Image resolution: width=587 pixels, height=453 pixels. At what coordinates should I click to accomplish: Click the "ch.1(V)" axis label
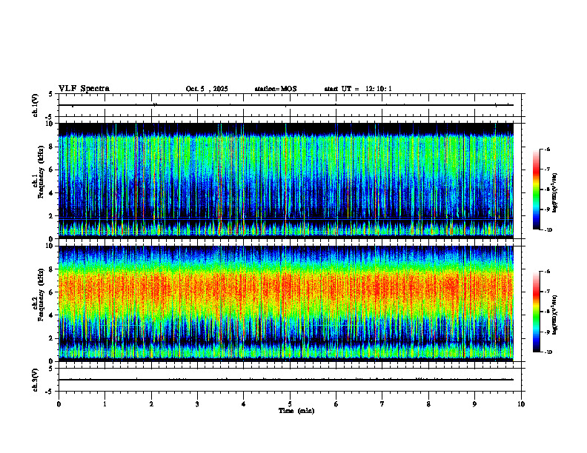click(x=36, y=105)
